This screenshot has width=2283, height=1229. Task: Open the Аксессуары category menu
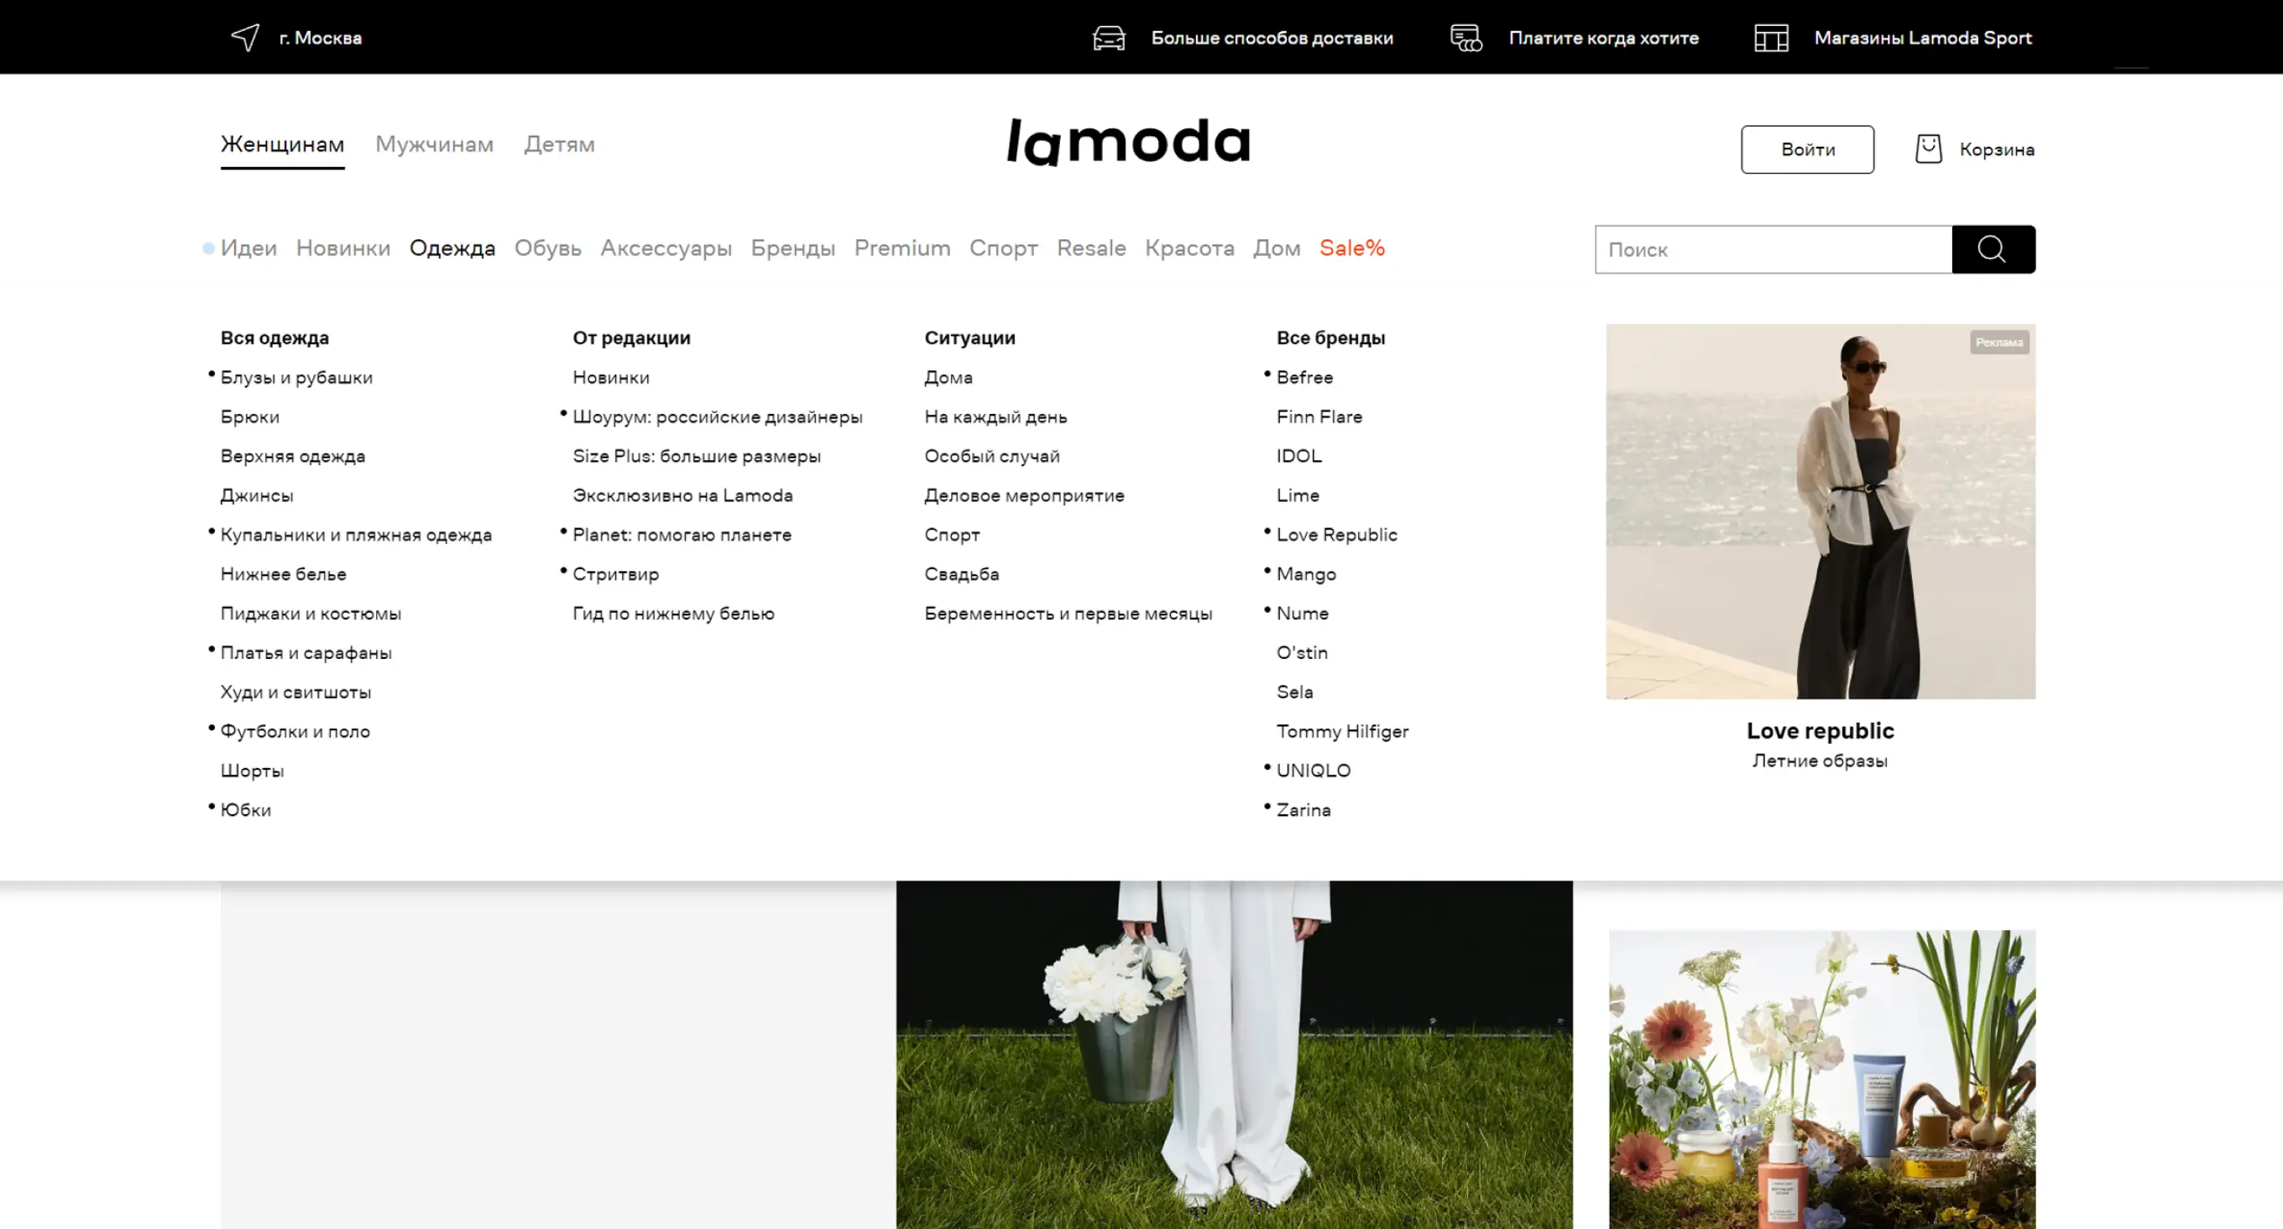point(666,248)
